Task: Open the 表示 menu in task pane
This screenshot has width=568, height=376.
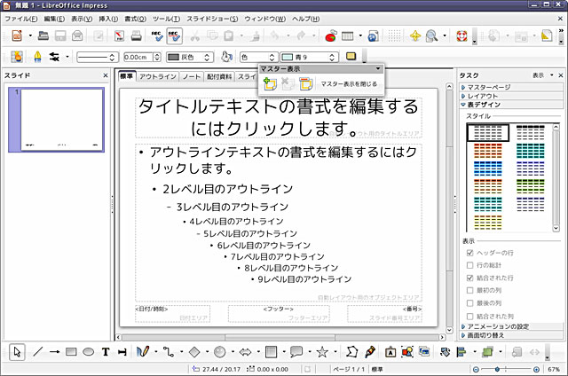Action: [540, 75]
